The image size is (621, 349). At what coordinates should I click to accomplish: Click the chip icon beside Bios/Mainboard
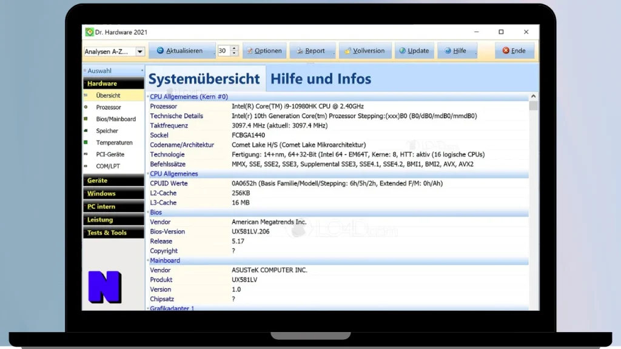click(86, 119)
